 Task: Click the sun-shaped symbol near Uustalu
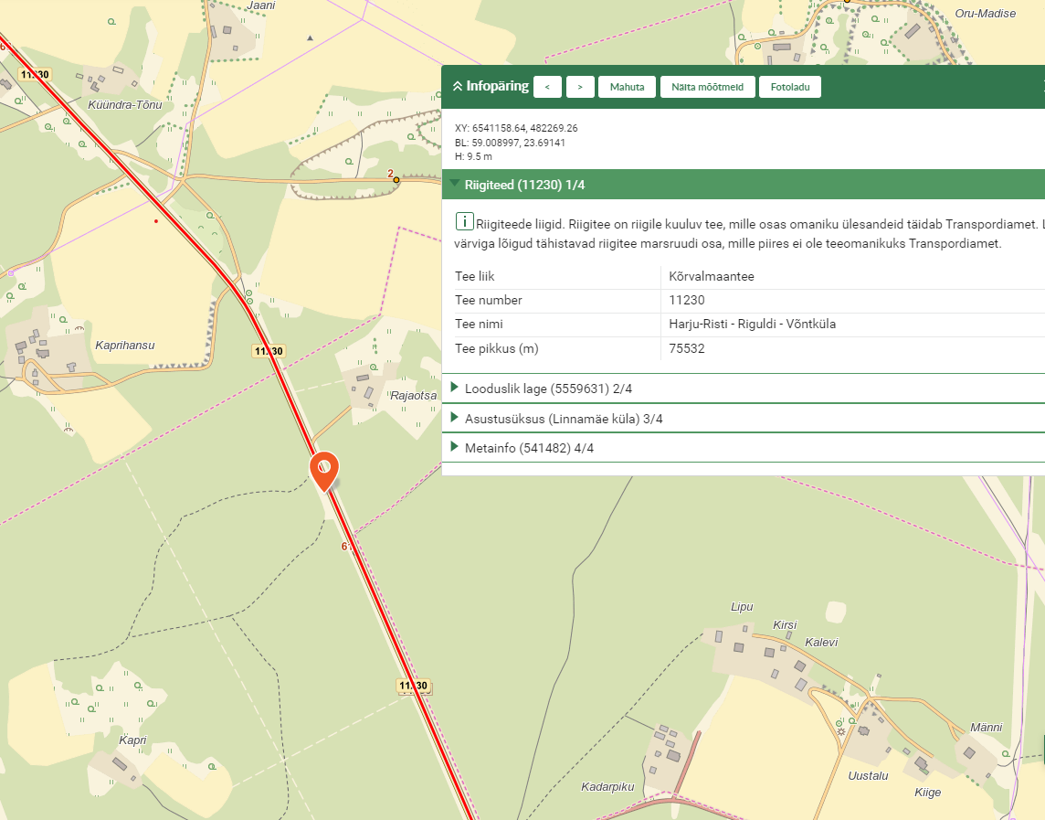(x=841, y=730)
